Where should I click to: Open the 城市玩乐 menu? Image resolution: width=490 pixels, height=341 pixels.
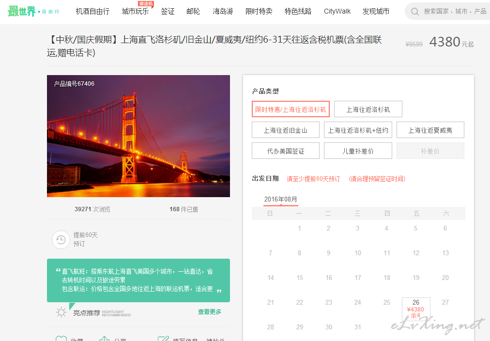coord(135,11)
